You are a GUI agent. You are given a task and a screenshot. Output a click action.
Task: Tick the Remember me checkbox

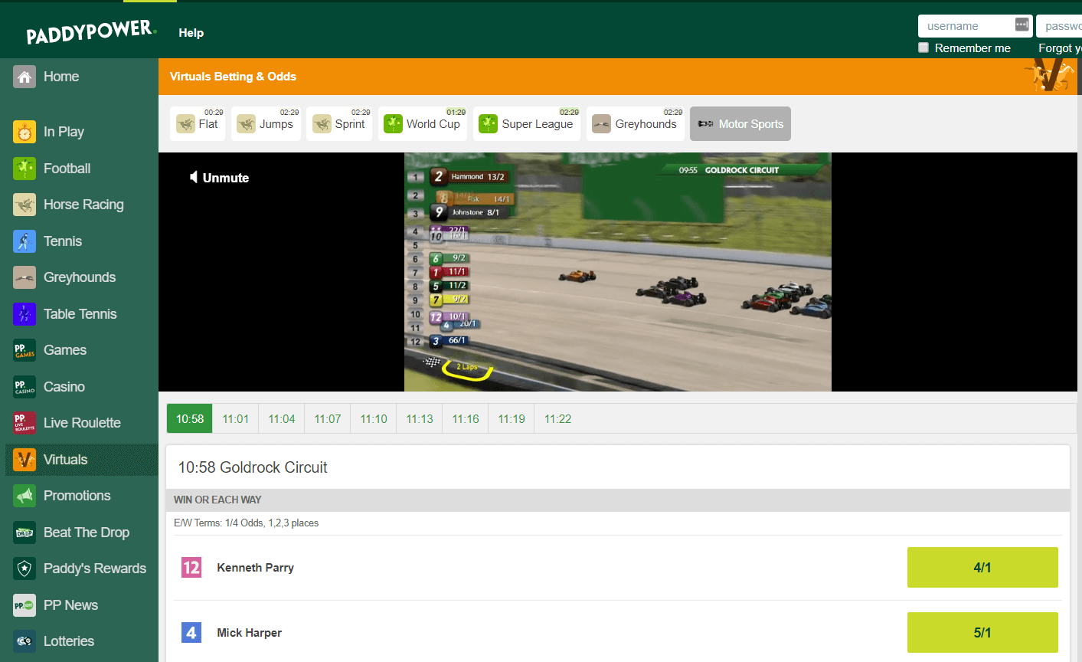pyautogui.click(x=923, y=48)
